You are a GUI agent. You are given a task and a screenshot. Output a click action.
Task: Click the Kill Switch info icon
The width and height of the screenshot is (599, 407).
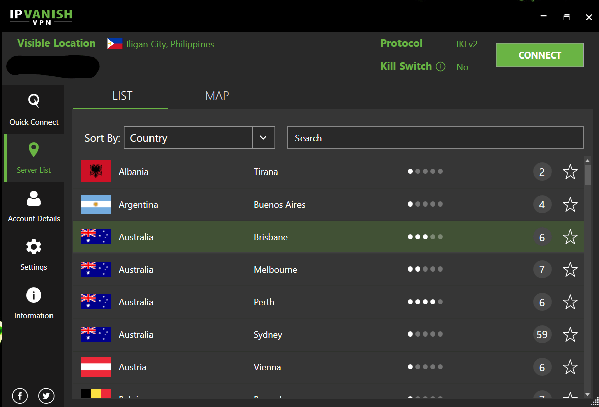440,67
